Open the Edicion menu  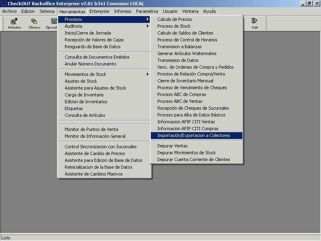28,11
